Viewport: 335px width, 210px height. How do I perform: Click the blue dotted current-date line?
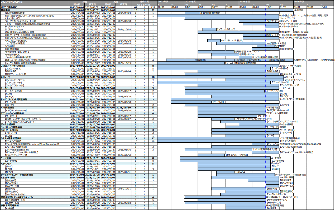[266, 105]
